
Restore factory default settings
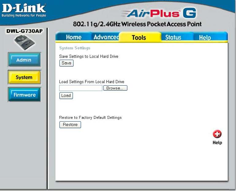click(x=70, y=125)
